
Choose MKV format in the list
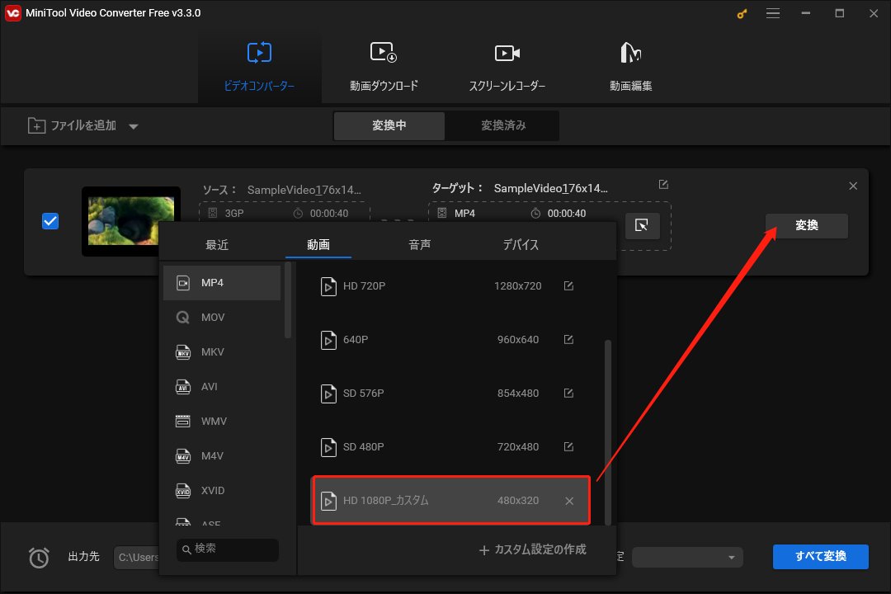tap(222, 351)
